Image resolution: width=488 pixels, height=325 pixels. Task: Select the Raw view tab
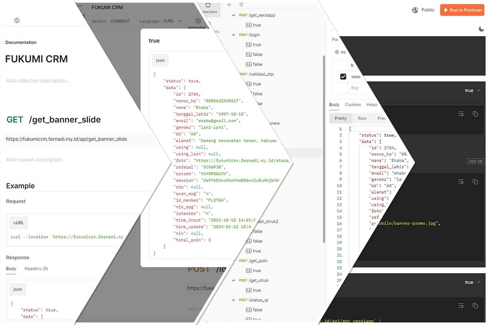click(362, 118)
